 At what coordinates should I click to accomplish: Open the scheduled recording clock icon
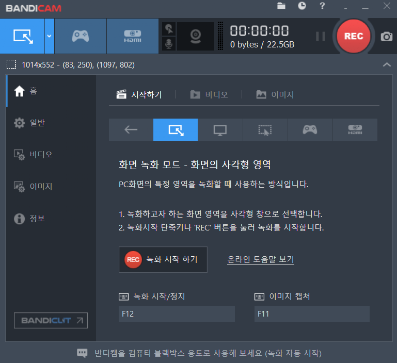[302, 6]
